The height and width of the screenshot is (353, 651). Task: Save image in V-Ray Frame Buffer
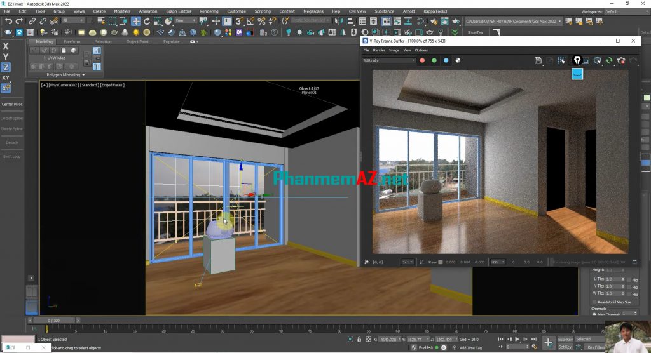[538, 60]
